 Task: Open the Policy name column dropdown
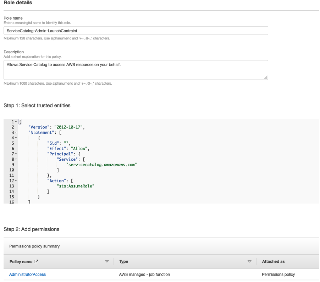[107, 261]
